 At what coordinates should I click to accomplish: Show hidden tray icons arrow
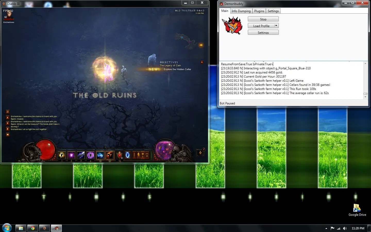coord(326,228)
